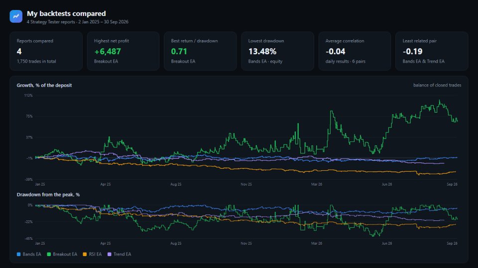Screen dimensions: 478x268
Task: Click the 'balance of closed trades' label
Action: 437,85
